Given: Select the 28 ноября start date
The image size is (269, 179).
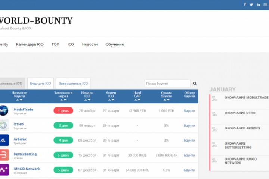Looking at the screenshot, I should 87,111.
